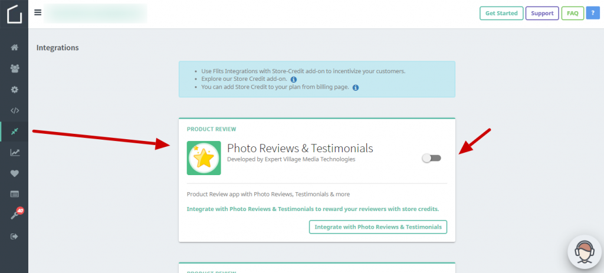The width and height of the screenshot is (604, 273).
Task: Open the analytics chart sidebar icon
Action: coord(14,153)
